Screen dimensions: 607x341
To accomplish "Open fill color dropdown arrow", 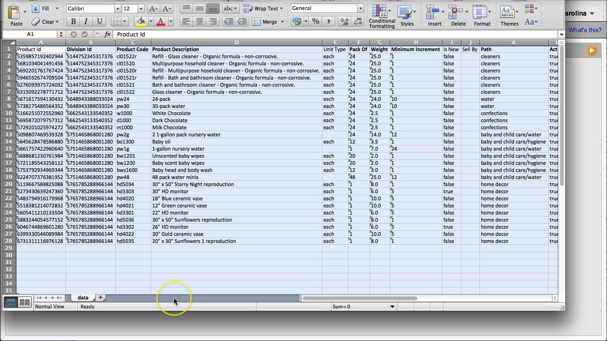I will coord(150,22).
